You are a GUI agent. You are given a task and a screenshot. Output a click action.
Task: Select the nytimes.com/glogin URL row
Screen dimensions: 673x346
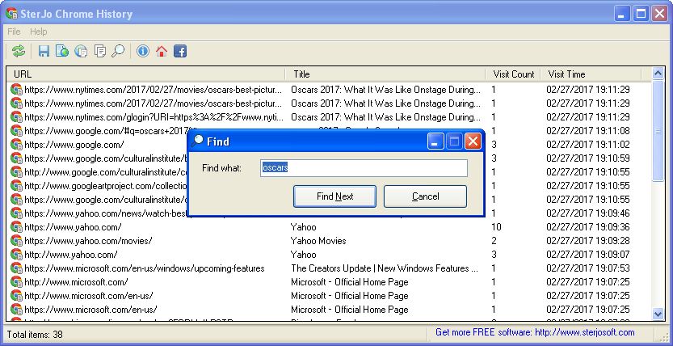pos(154,116)
